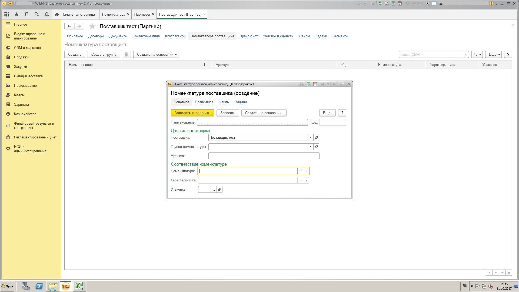Open the file explorer taskbar icon
Image resolution: width=519 pixels, height=292 pixels.
coord(52,286)
